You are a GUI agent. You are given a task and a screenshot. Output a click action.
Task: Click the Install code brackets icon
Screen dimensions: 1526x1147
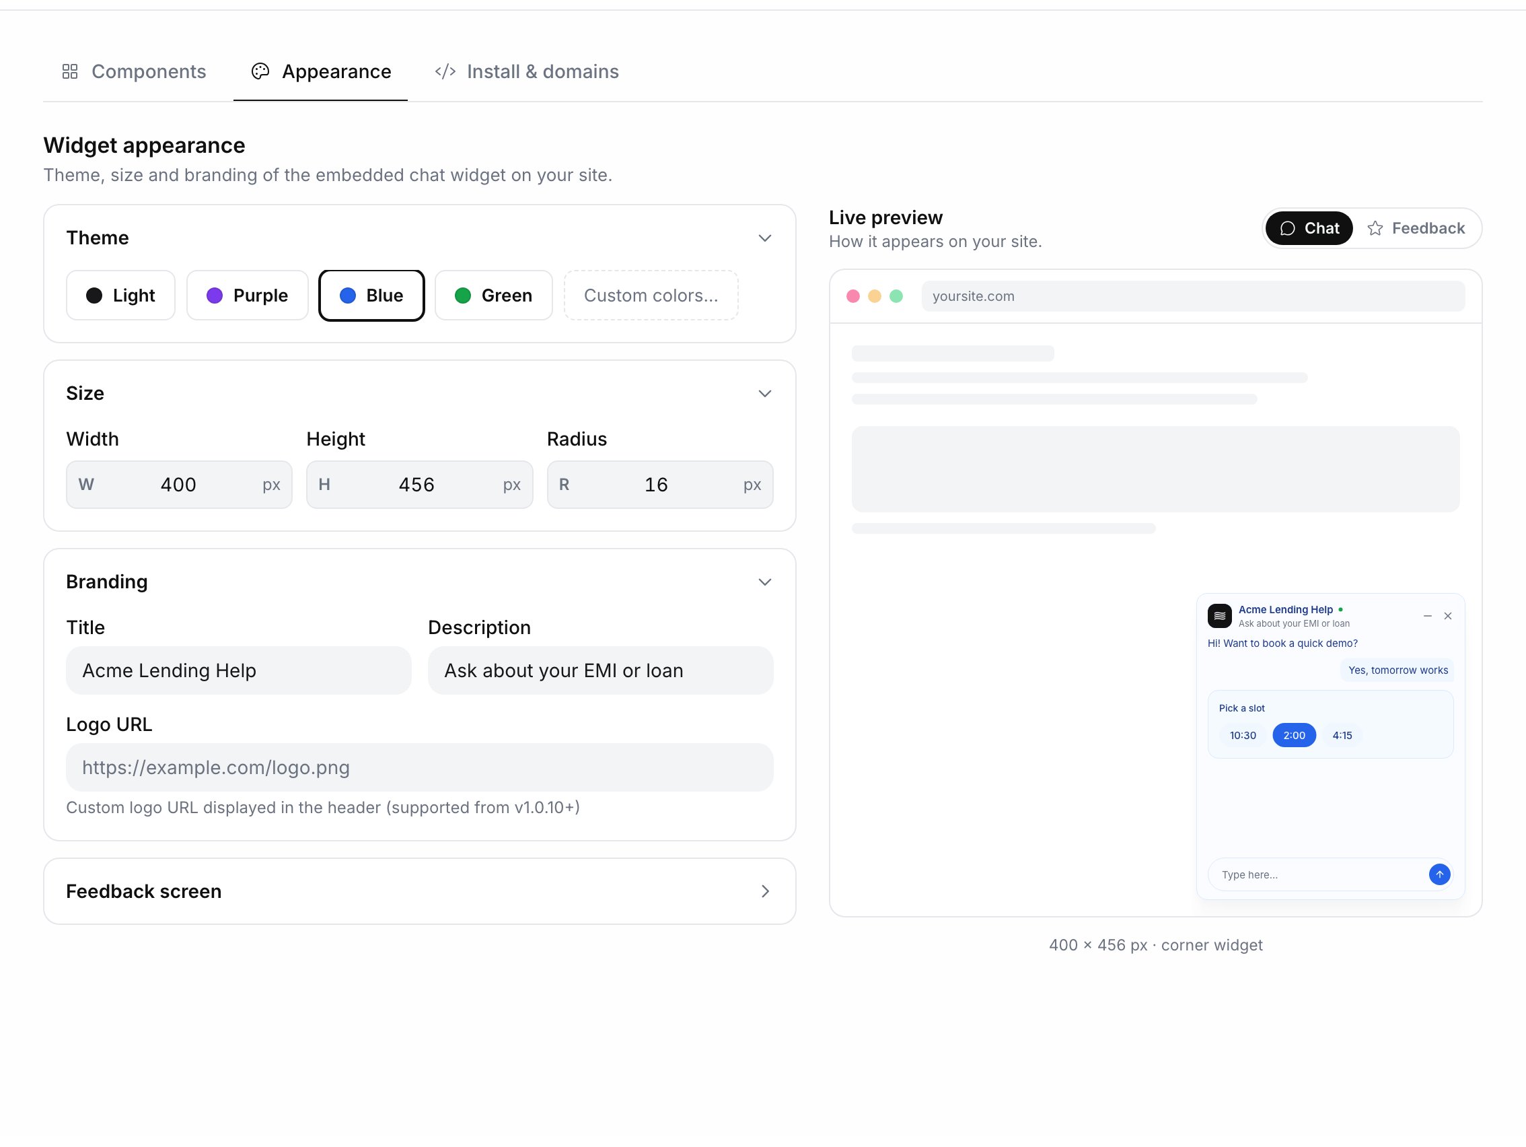445,72
